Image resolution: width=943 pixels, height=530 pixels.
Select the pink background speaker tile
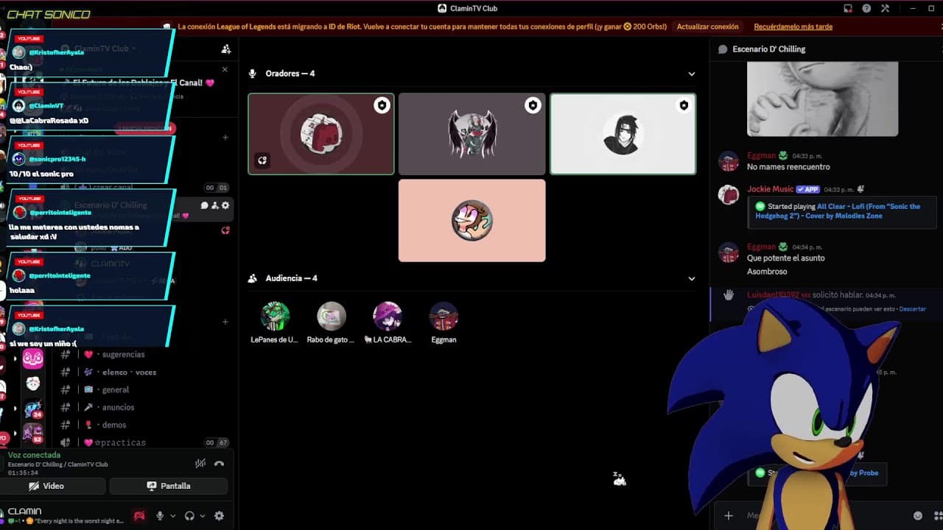471,220
